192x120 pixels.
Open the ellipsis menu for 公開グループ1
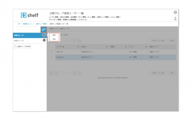[44, 35]
